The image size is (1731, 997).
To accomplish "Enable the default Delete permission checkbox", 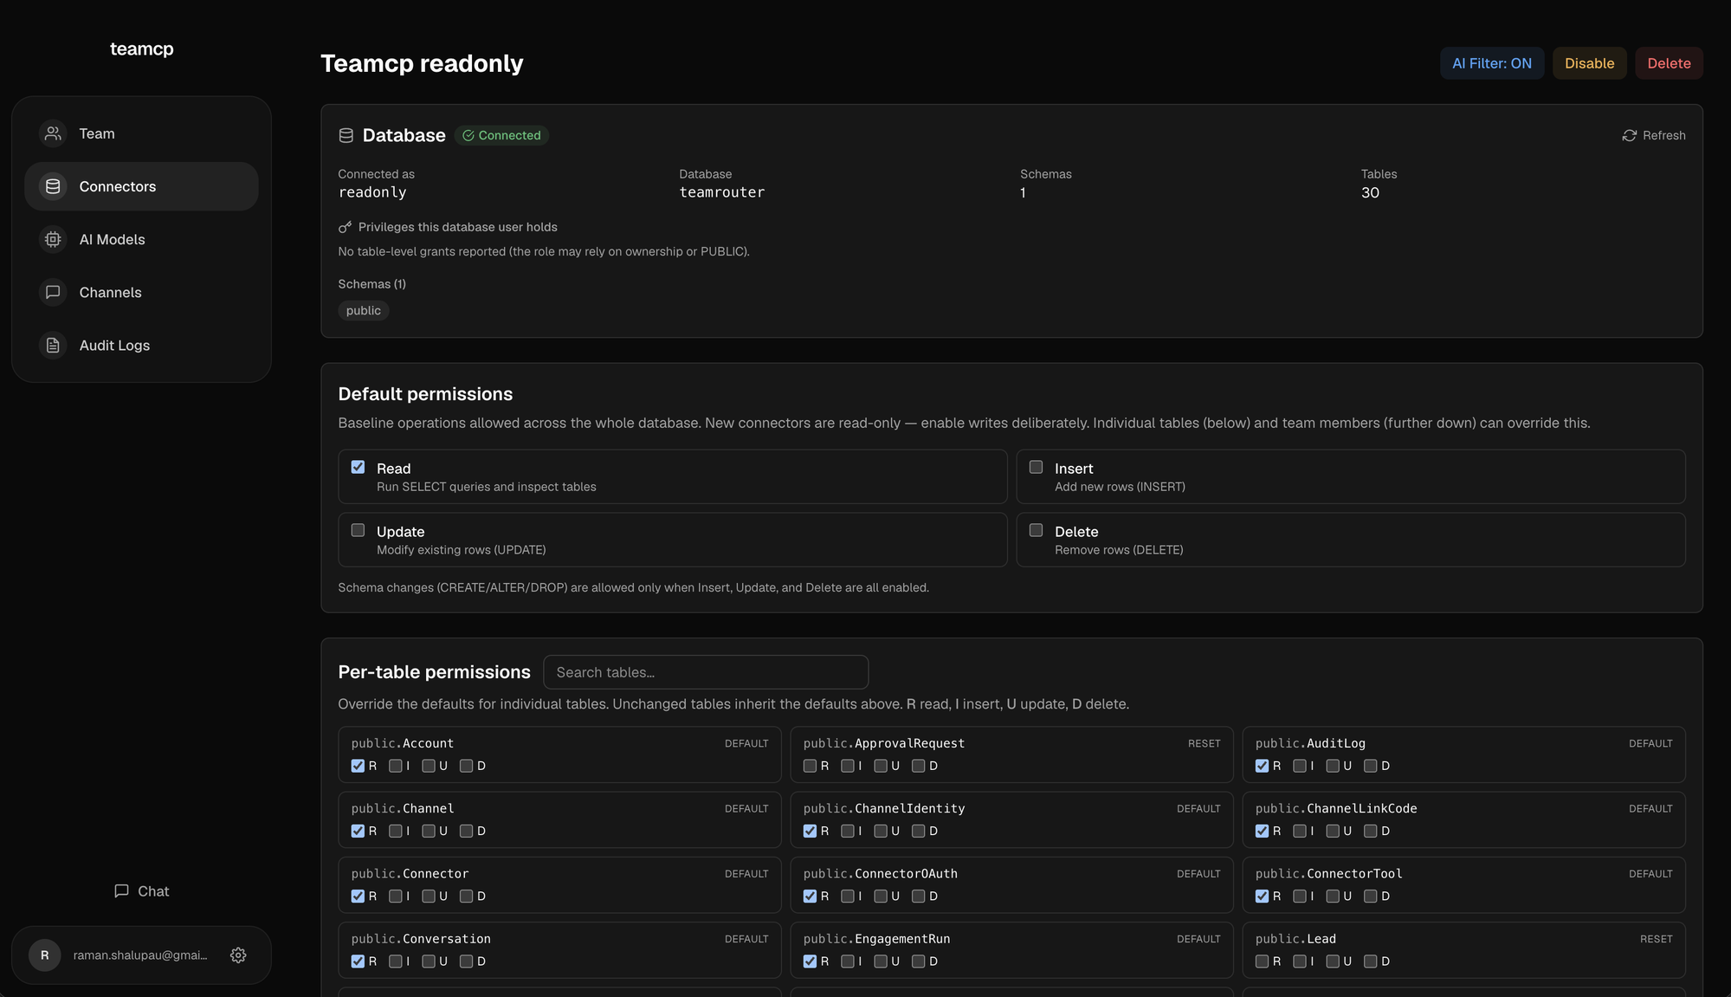I will [x=1036, y=530].
